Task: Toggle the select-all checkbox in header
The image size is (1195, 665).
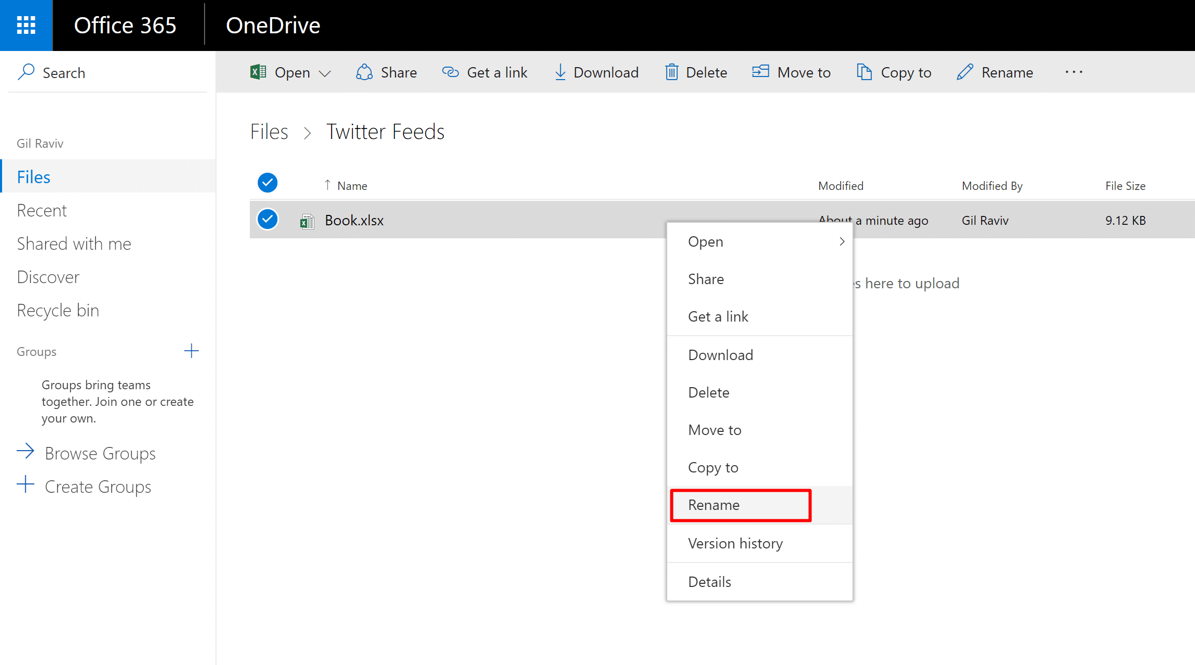Action: pos(268,183)
